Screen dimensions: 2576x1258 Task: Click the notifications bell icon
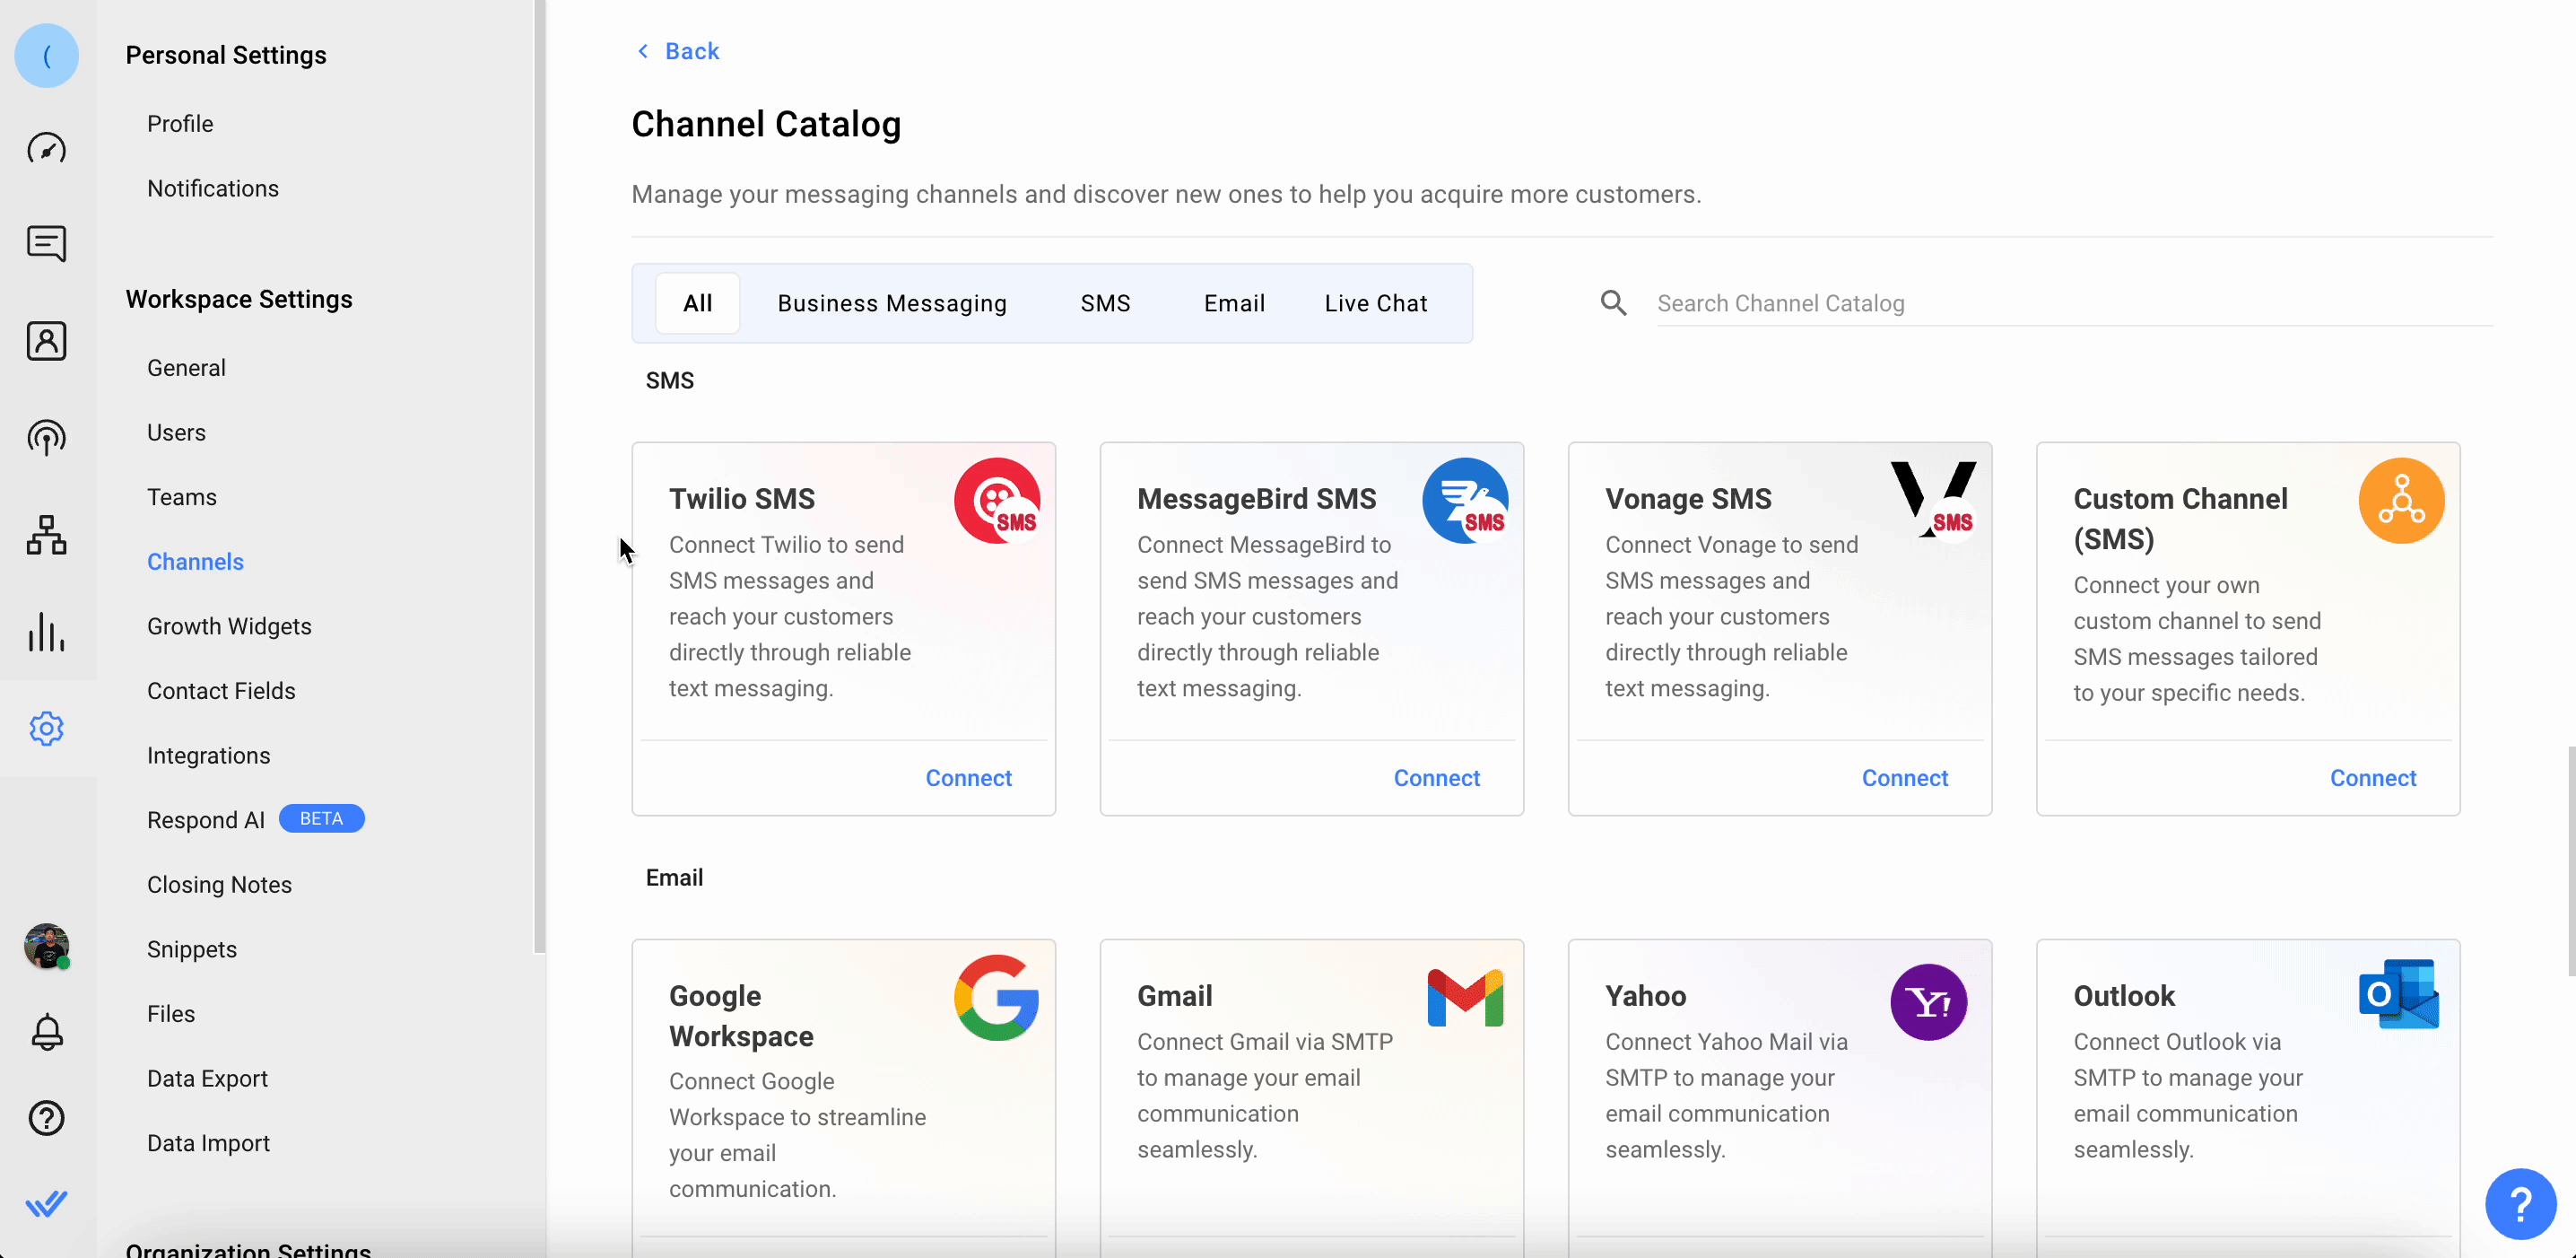tap(46, 1031)
